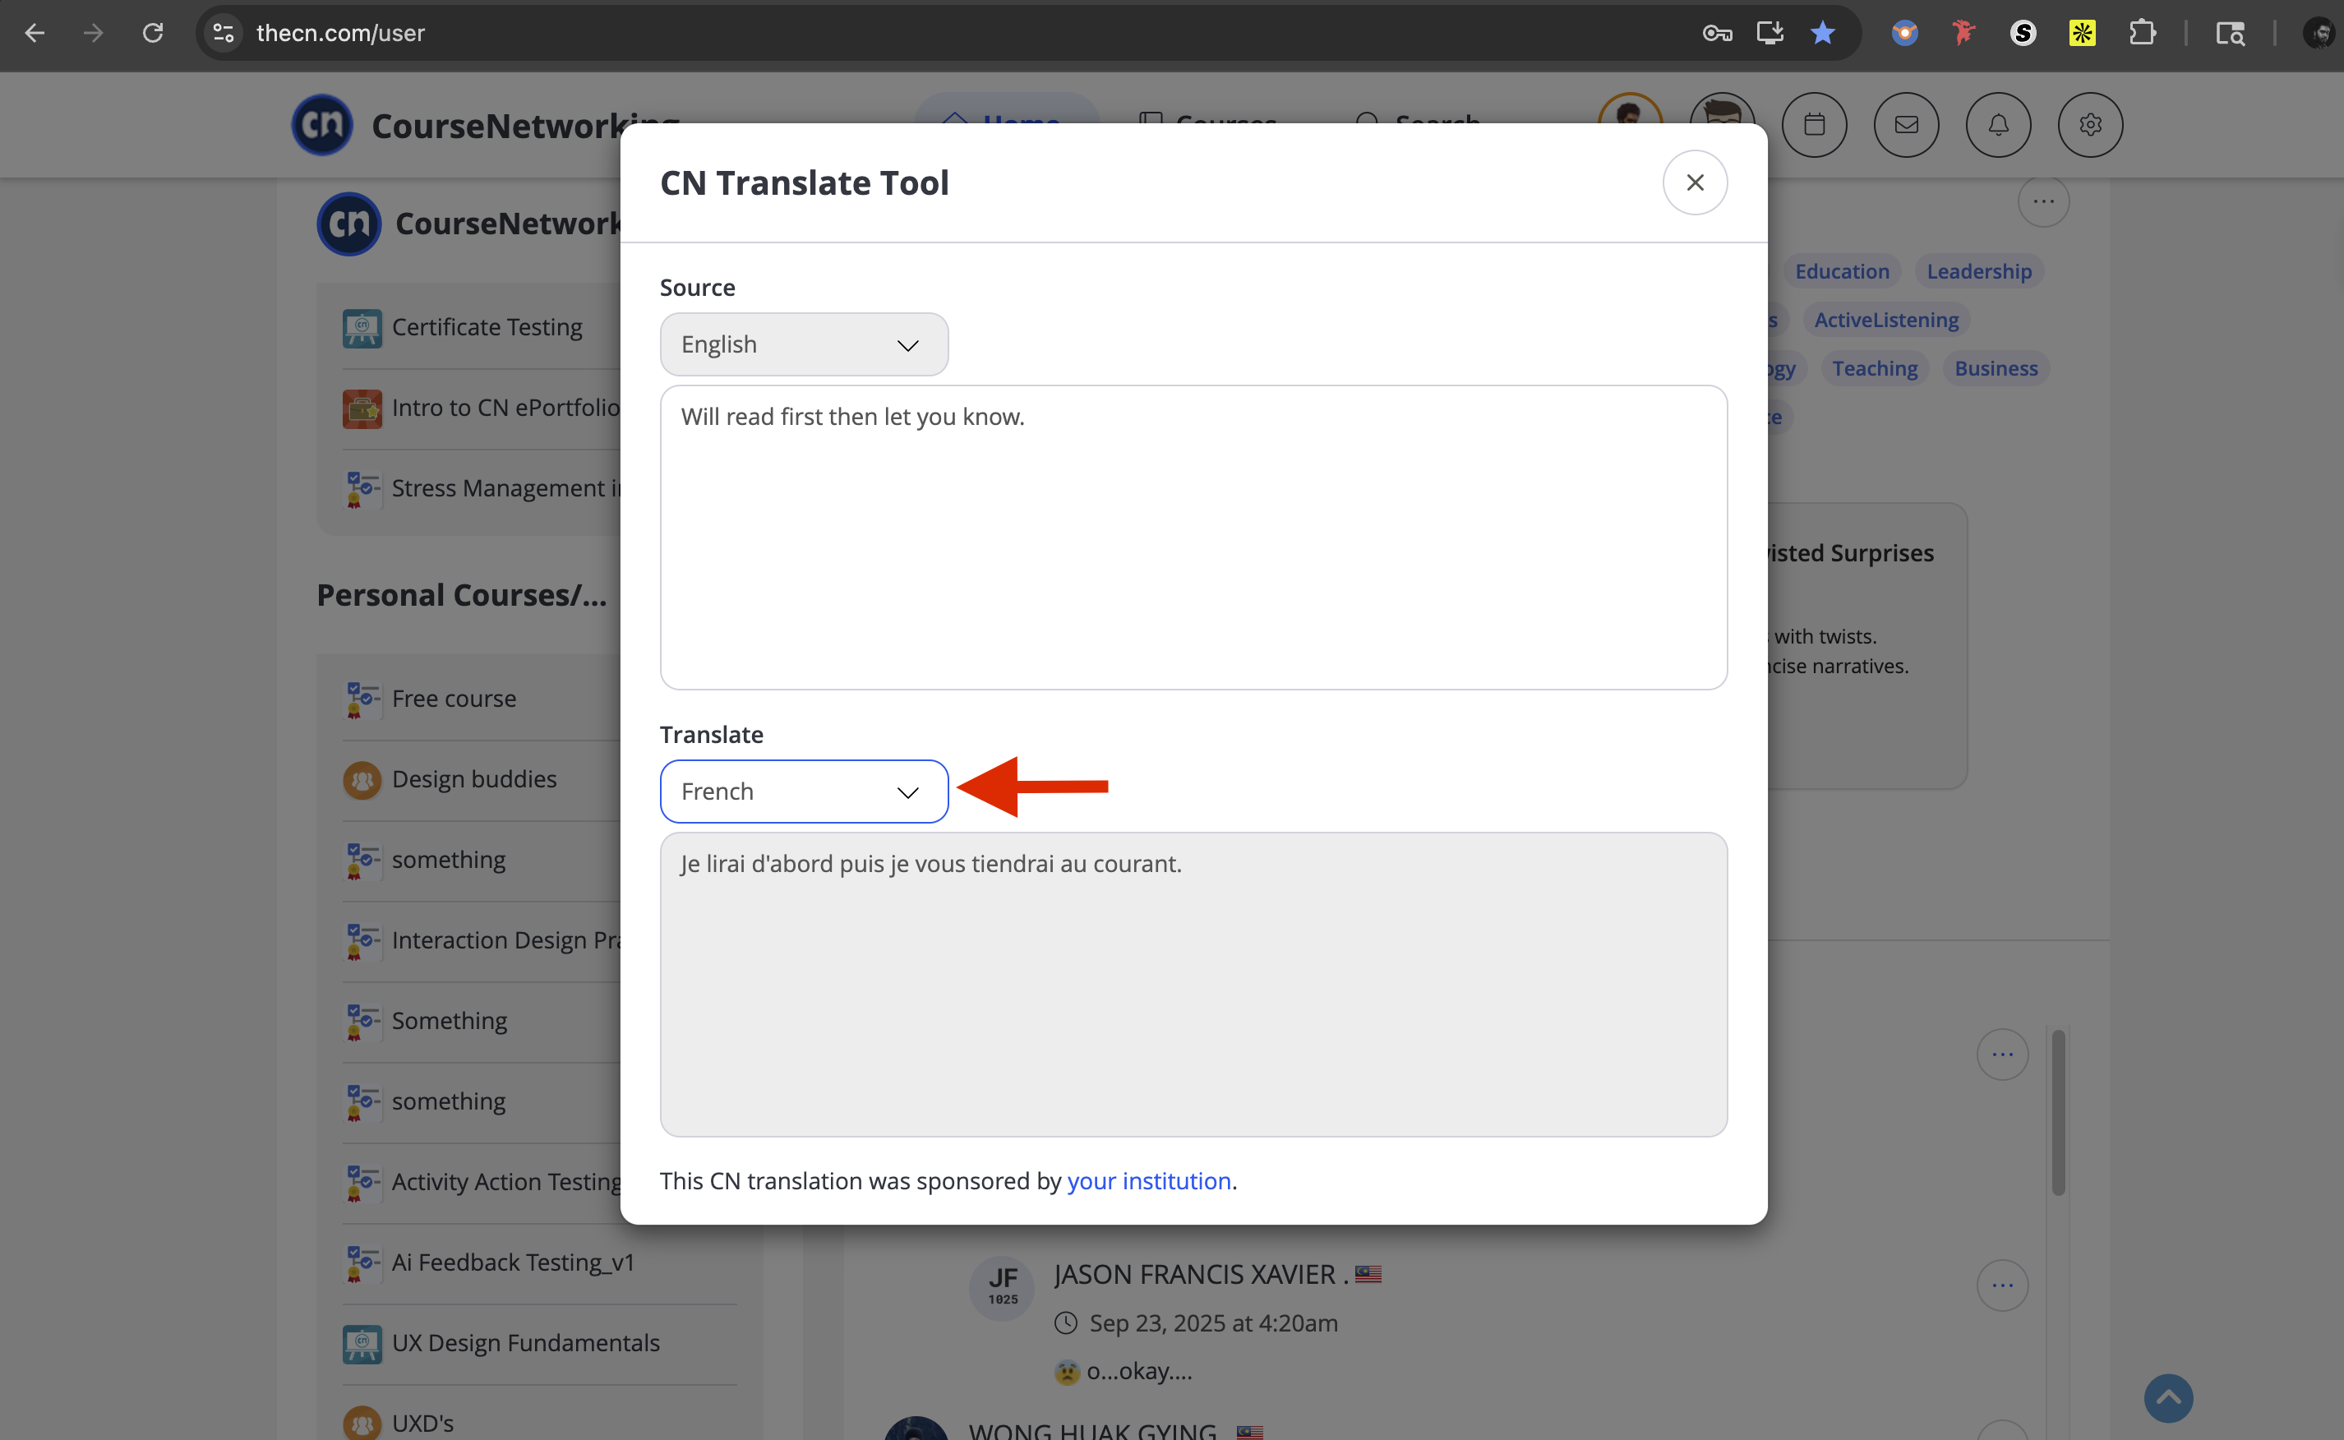Click the site information icon in address bar
This screenshot has height=1440, width=2344.
[x=224, y=34]
